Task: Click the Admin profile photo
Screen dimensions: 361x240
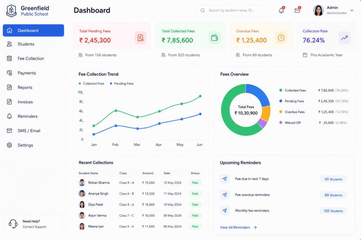Action: click(x=318, y=10)
